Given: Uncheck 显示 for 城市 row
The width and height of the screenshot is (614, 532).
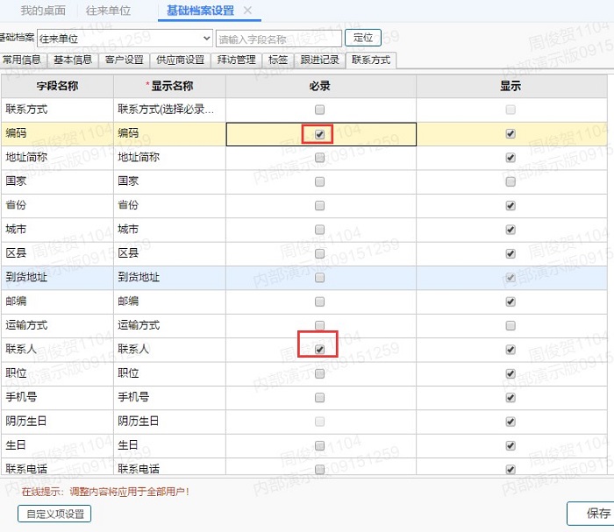Looking at the screenshot, I should 510,230.
